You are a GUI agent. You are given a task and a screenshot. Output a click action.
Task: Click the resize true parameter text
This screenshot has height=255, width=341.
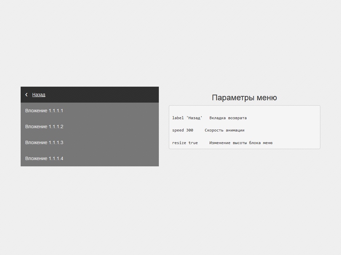click(185, 143)
